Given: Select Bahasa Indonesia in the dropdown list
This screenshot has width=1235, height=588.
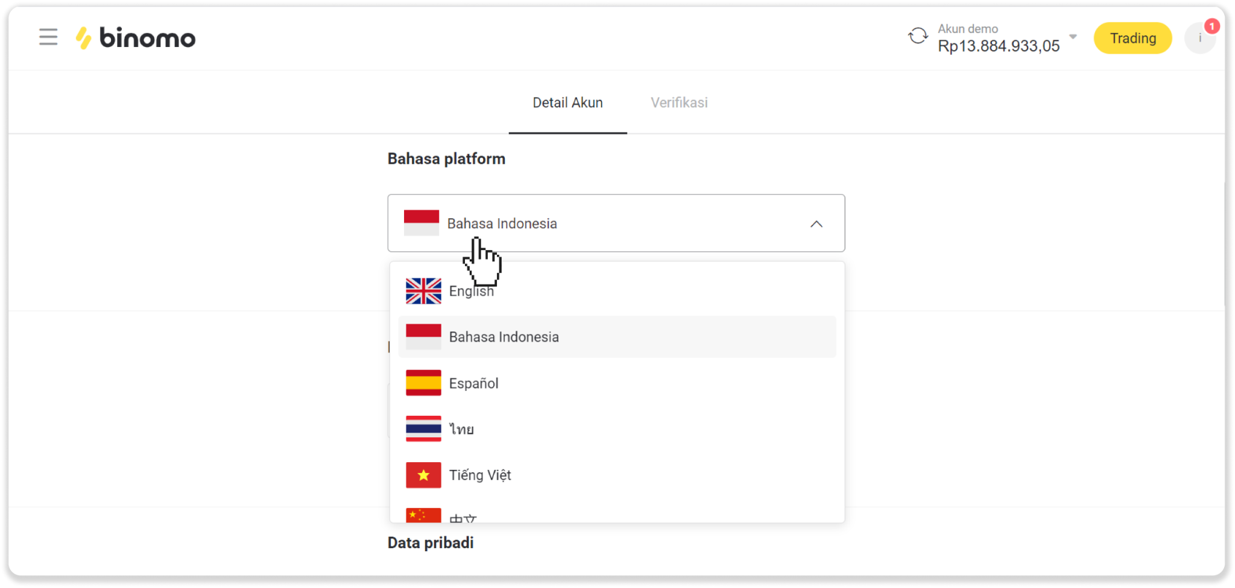Looking at the screenshot, I should [504, 337].
